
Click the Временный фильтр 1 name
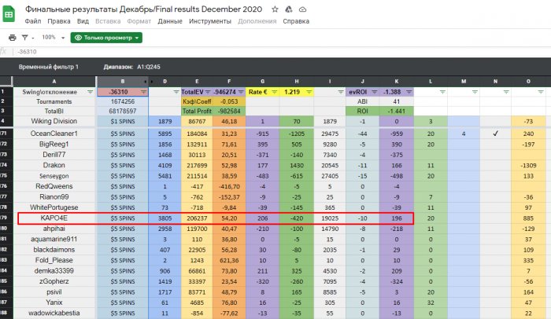point(49,67)
